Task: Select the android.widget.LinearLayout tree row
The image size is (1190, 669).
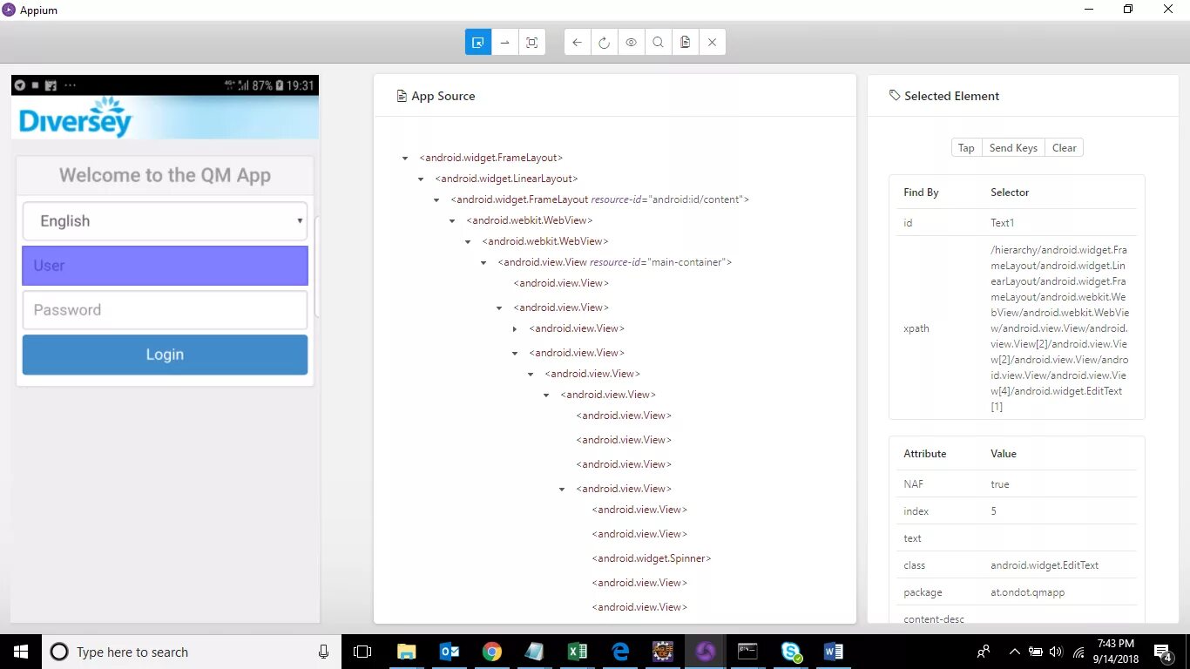Action: tap(506, 179)
